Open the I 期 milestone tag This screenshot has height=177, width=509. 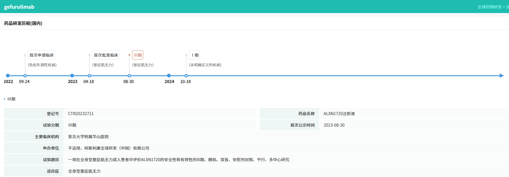194,55
